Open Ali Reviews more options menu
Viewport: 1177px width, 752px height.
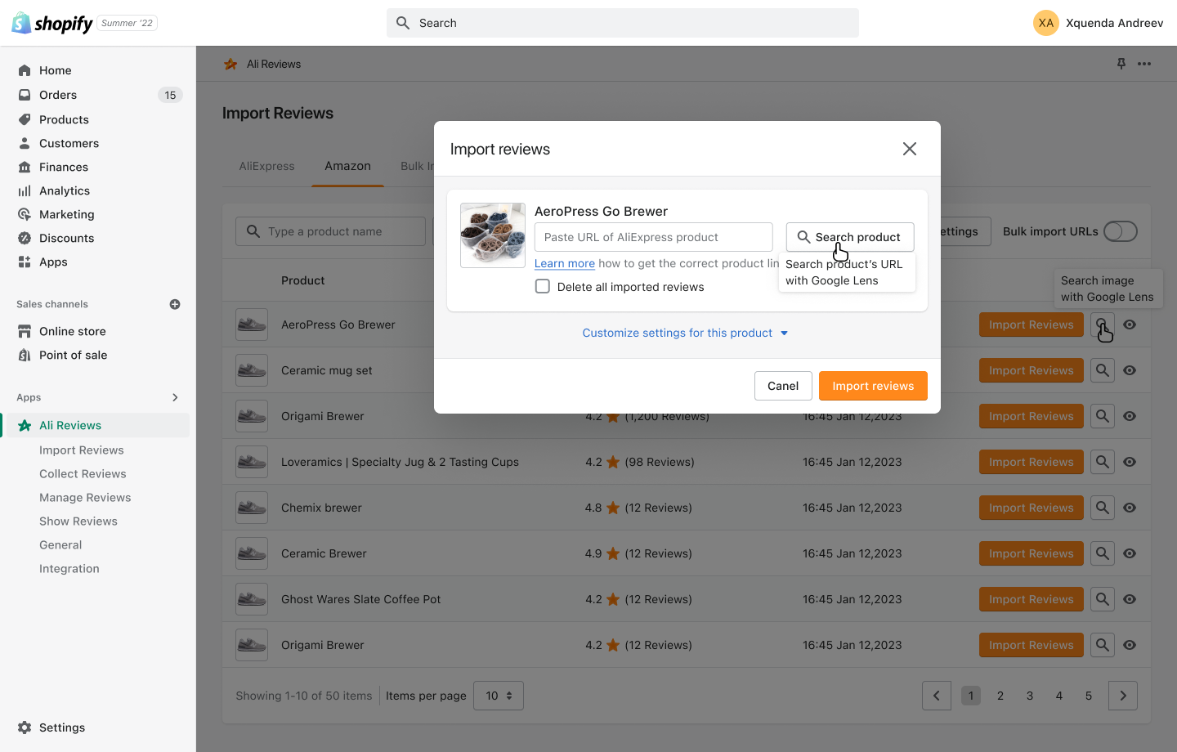pyautogui.click(x=1144, y=64)
